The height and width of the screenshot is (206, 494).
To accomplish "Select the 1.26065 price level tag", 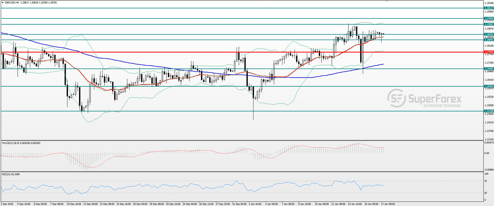I will pyautogui.click(x=489, y=86).
